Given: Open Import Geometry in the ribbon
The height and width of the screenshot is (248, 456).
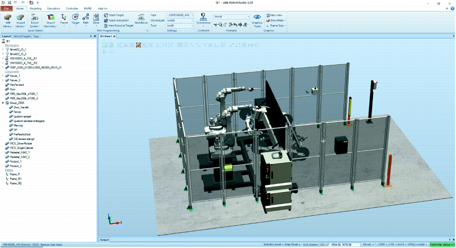Looking at the screenshot, I should (x=51, y=21).
